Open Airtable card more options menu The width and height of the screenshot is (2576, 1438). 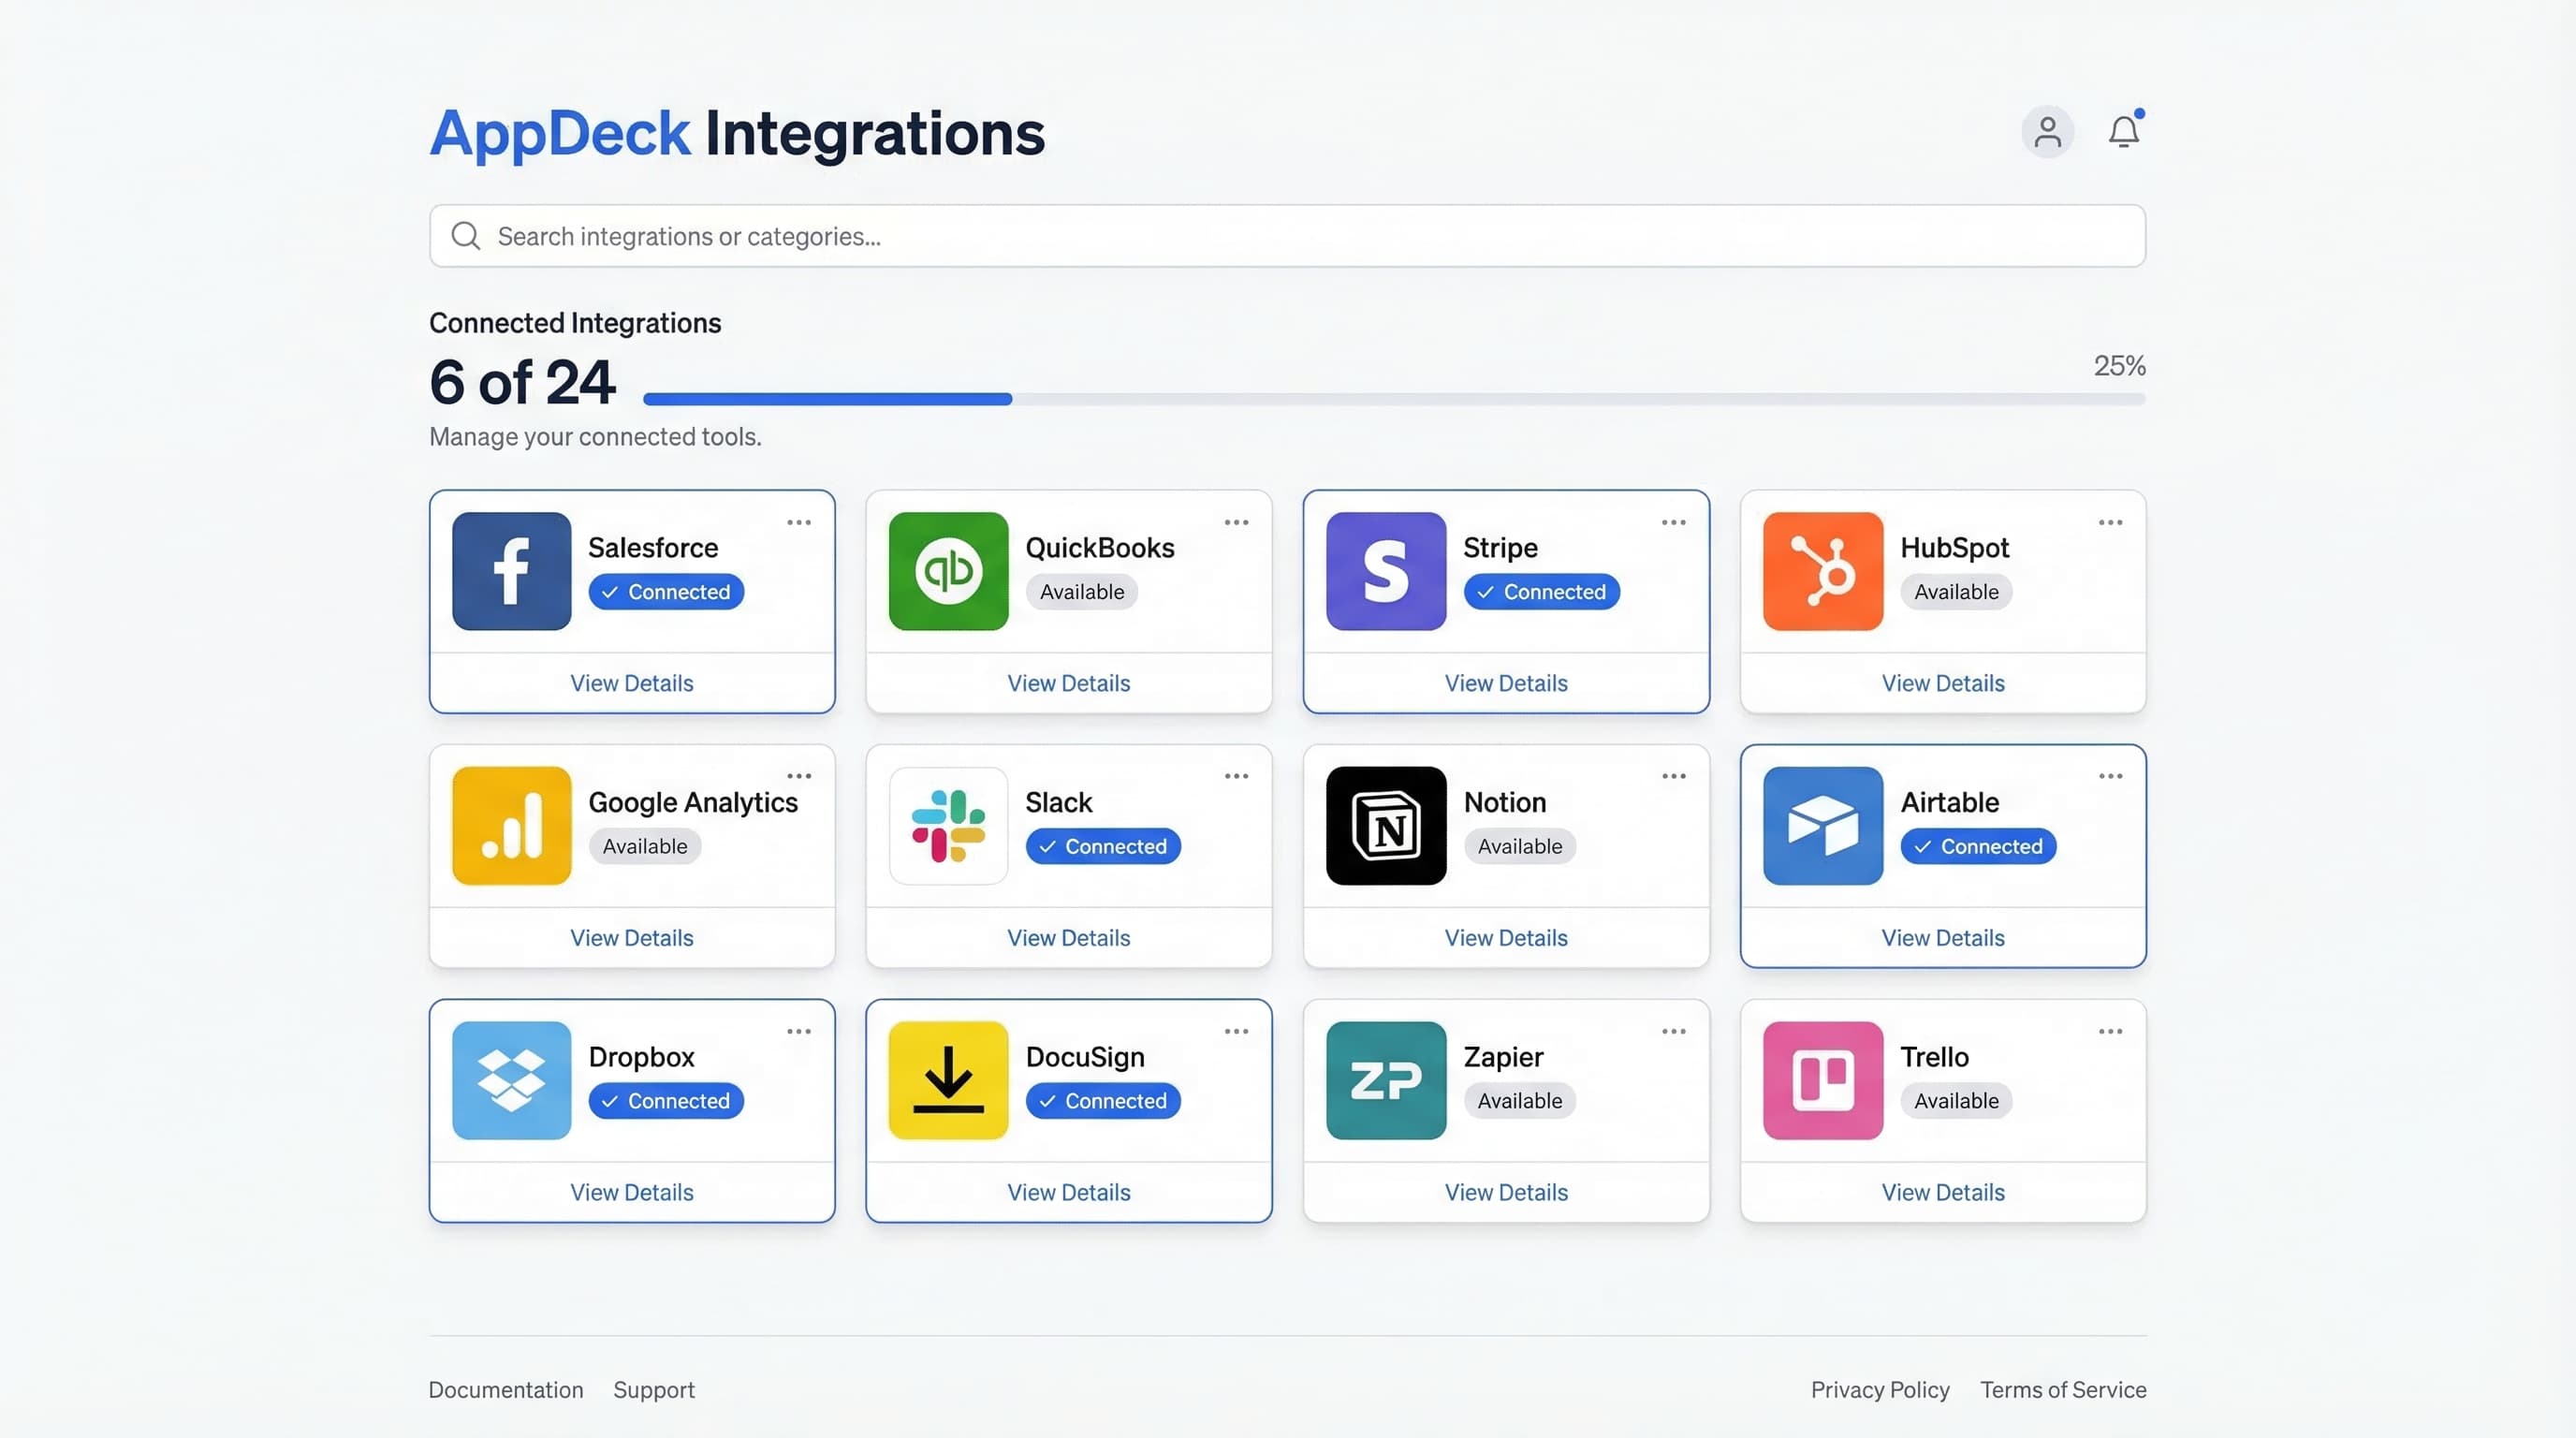coord(2110,776)
